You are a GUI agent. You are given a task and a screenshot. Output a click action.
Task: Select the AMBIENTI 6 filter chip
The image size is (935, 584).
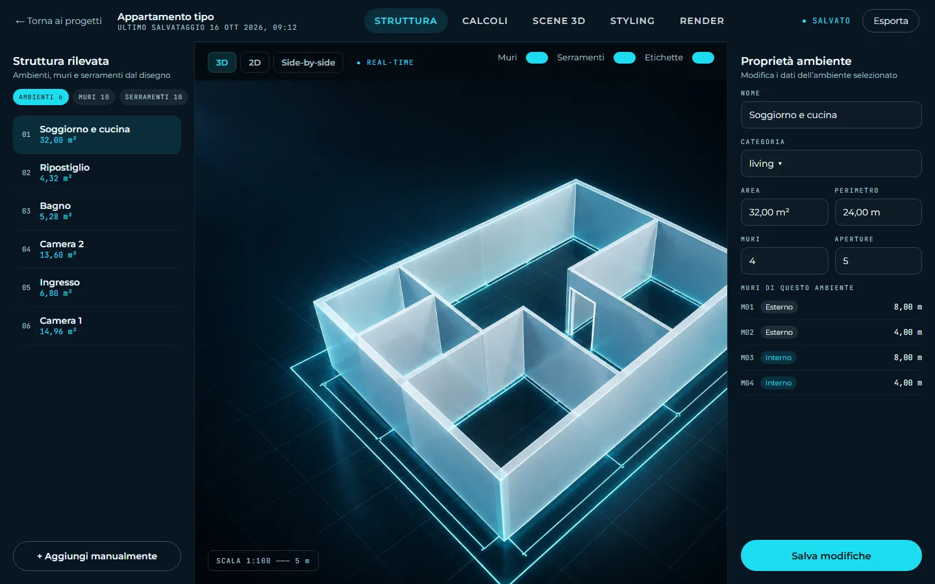41,97
